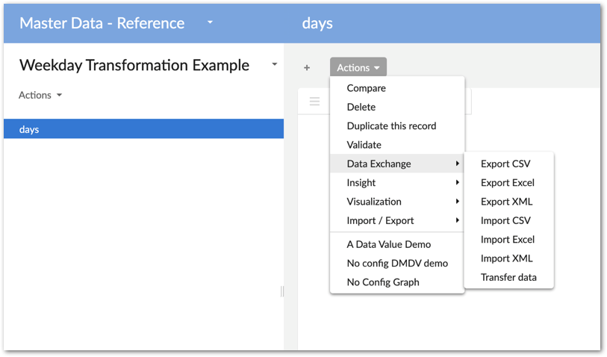Viewport: 607px width, 357px height.
Task: Open the Import / Export submenu
Action: pos(397,220)
